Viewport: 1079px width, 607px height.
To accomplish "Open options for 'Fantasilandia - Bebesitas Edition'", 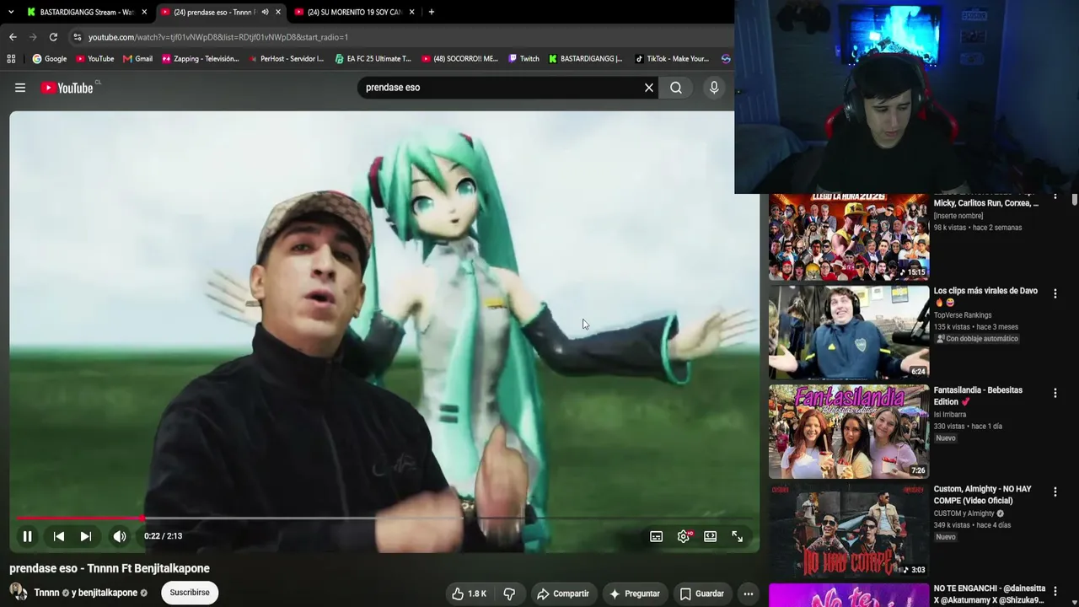I will (1055, 393).
